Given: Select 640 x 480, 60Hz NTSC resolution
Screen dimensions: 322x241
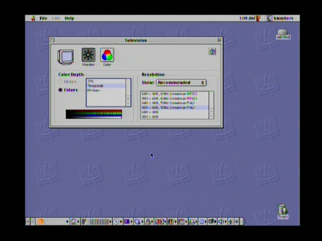Looking at the screenshot, I should (x=175, y=94).
